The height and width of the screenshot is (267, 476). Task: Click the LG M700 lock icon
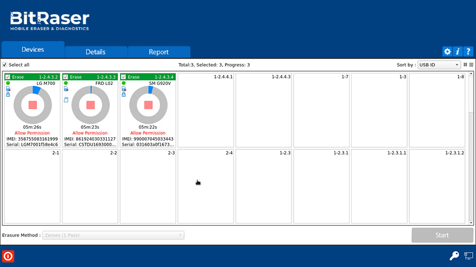tap(8, 94)
